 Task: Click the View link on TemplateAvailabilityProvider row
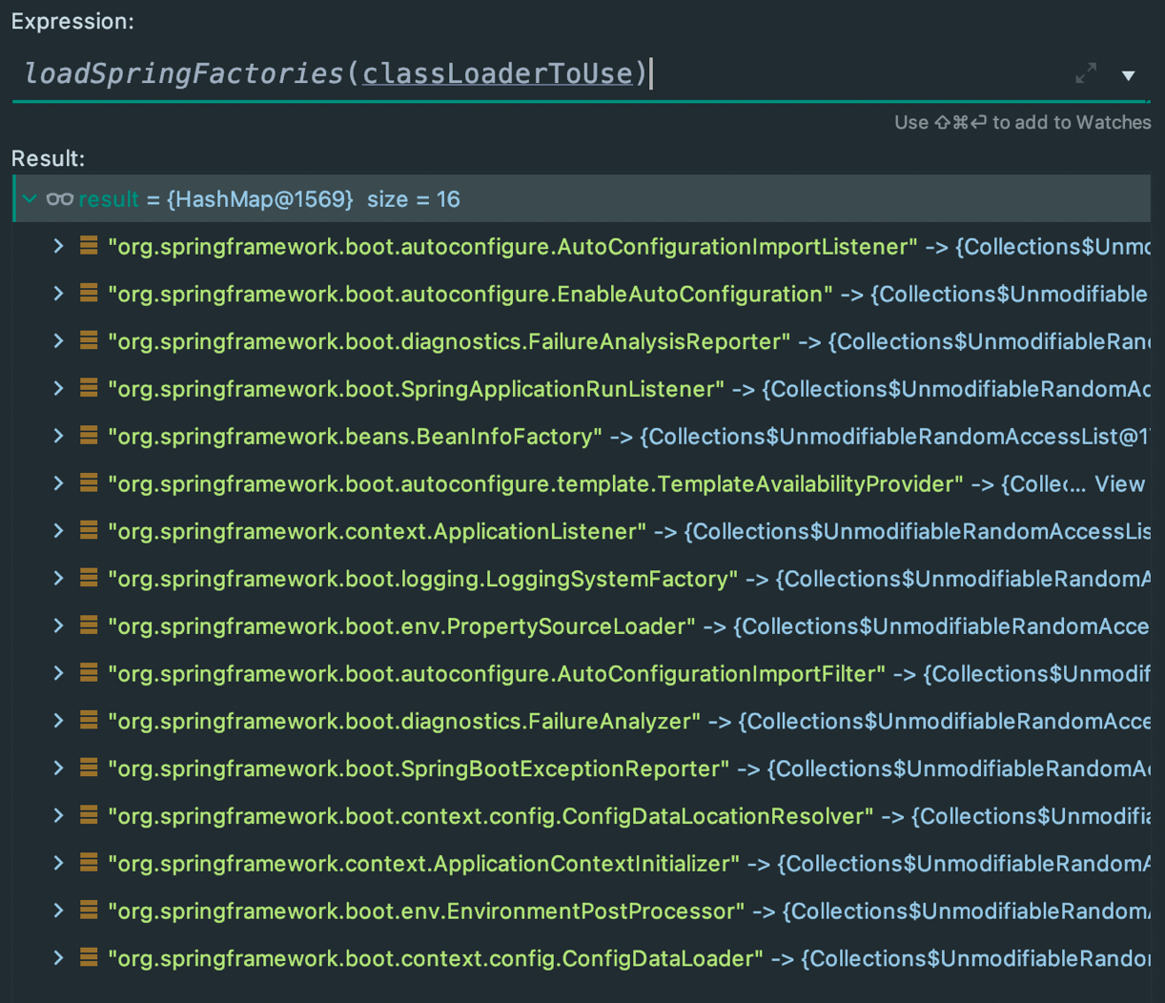click(x=1119, y=483)
